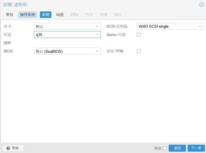Select the 系统 tab
The height and width of the screenshot is (153, 206).
[46, 15]
